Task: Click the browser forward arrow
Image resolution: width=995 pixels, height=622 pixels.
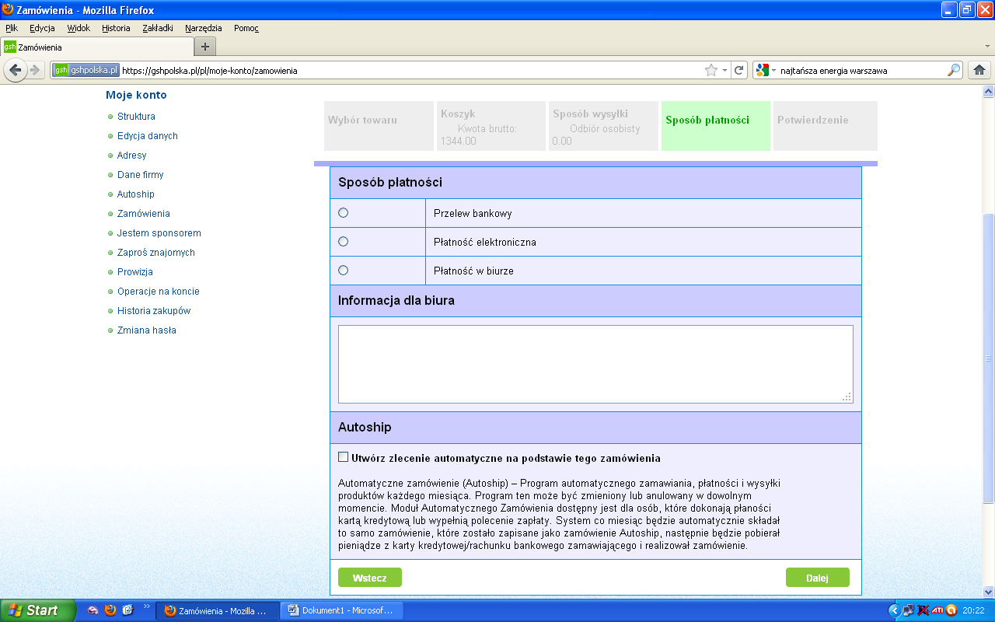Action: (35, 70)
